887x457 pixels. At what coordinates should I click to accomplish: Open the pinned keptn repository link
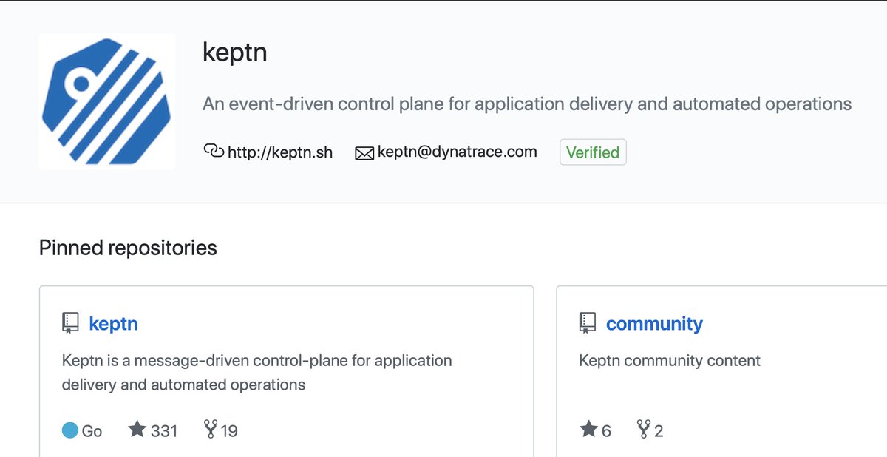113,324
